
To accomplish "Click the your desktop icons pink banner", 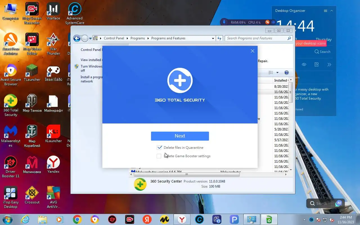I will click(310, 43).
